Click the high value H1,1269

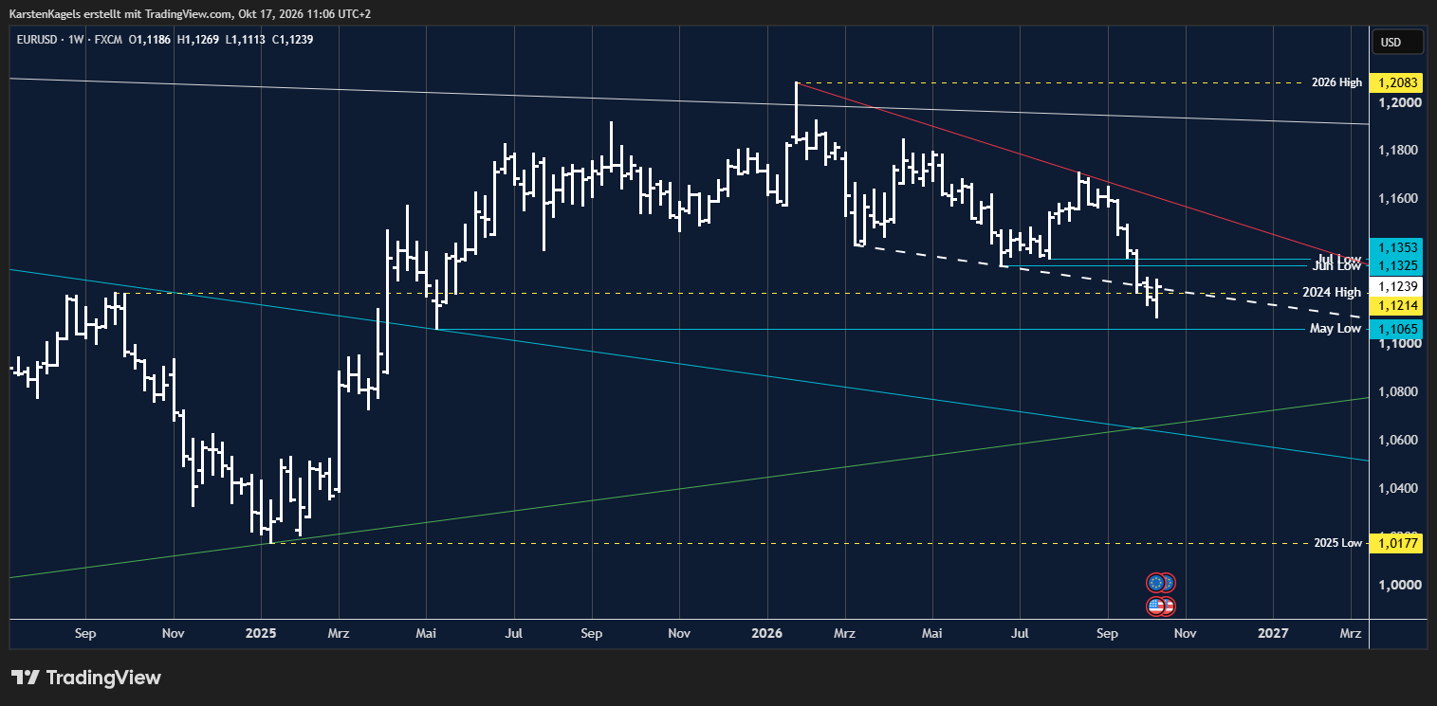pyautogui.click(x=198, y=40)
